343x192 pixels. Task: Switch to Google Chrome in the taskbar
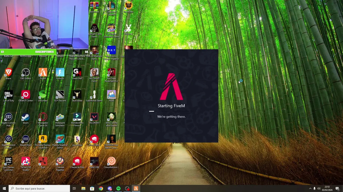(101, 189)
